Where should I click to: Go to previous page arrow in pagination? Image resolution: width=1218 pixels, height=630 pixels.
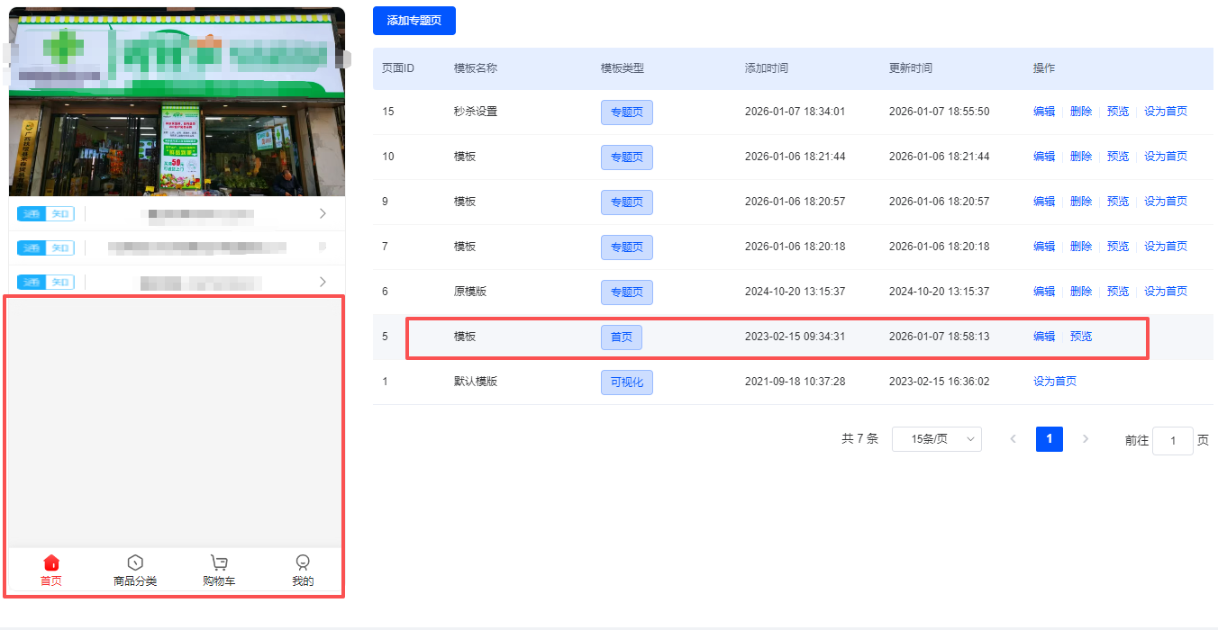point(1013,439)
